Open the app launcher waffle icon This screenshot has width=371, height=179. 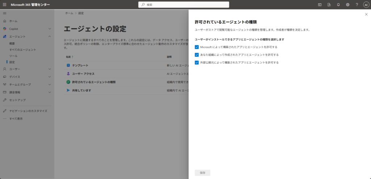[x=4, y=5]
